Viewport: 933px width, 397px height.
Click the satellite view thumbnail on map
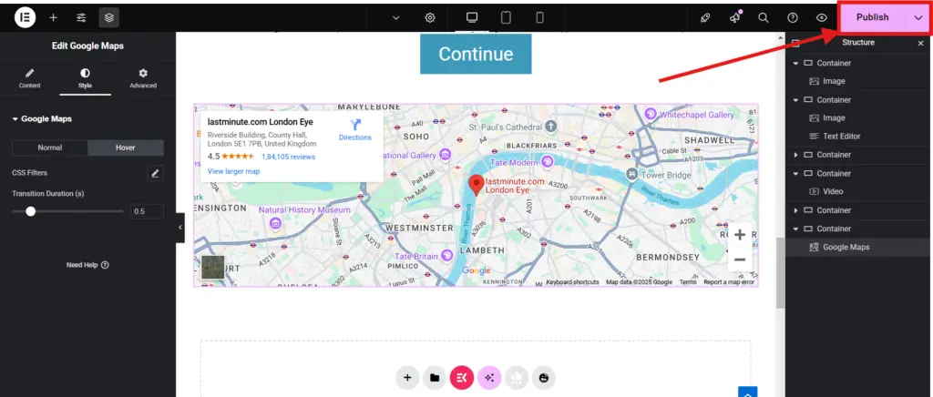pos(213,267)
